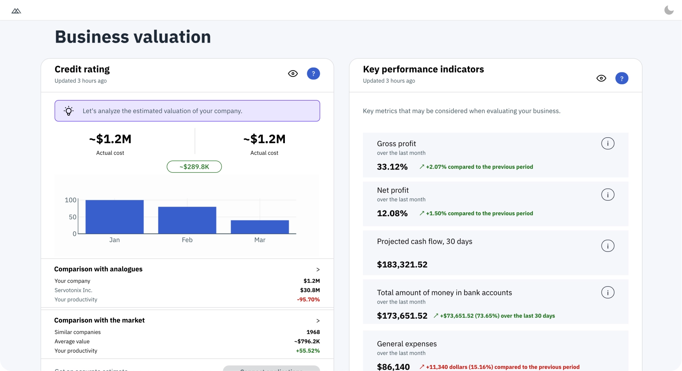Click the lightbulb tip icon
This screenshot has height=371, width=682.
coord(69,111)
